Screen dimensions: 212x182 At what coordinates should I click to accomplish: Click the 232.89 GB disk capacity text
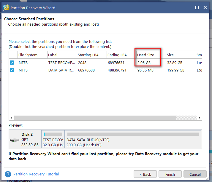pos(30,145)
